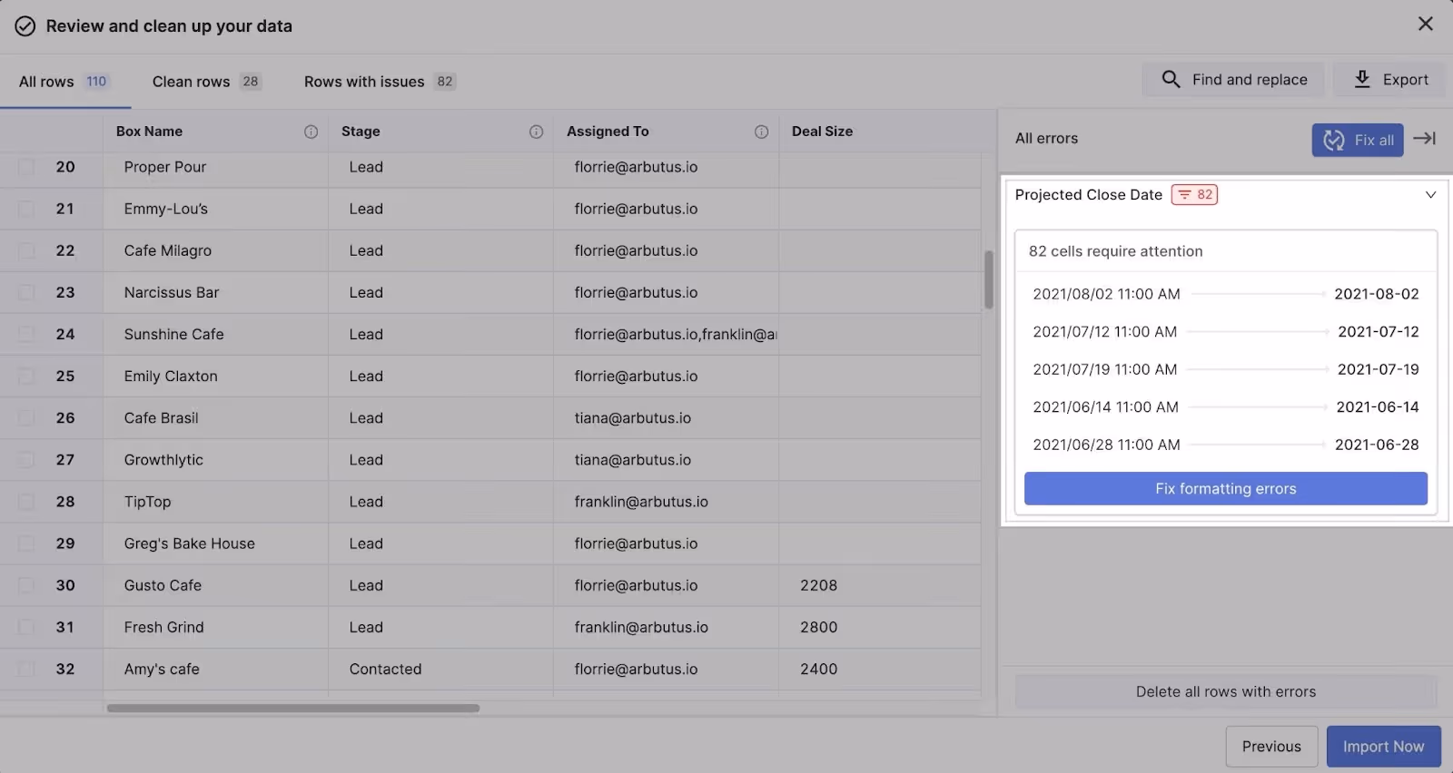
Task: Tick row 26 Cafe Brasil checkbox
Action: pos(26,417)
